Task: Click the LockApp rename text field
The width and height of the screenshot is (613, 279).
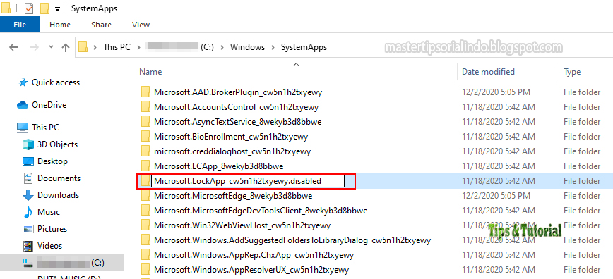Action: [248, 181]
